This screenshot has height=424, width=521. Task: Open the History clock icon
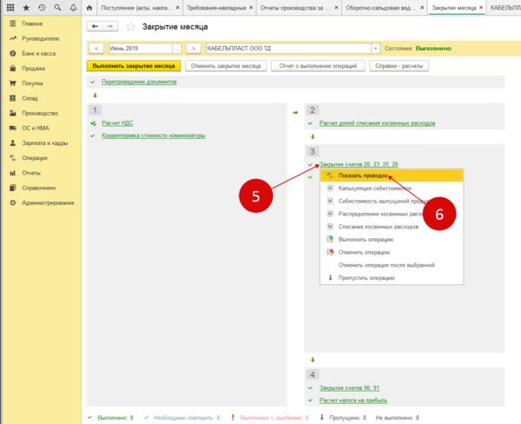click(42, 7)
